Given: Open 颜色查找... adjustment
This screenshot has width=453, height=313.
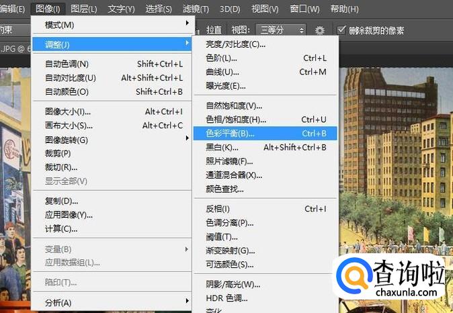Looking at the screenshot, I should click(265, 189).
